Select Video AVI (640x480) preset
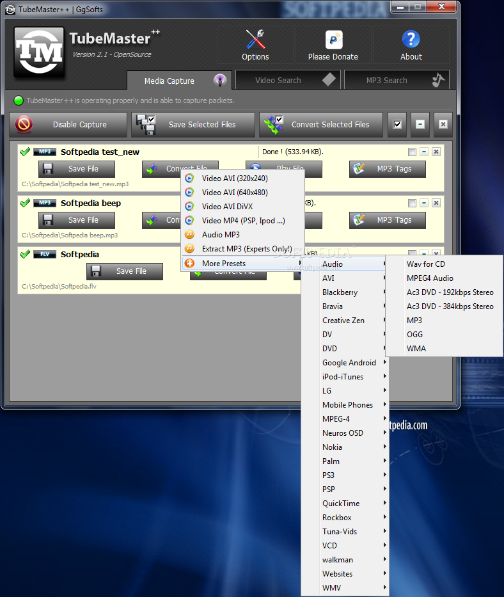The image size is (504, 597). pyautogui.click(x=242, y=193)
